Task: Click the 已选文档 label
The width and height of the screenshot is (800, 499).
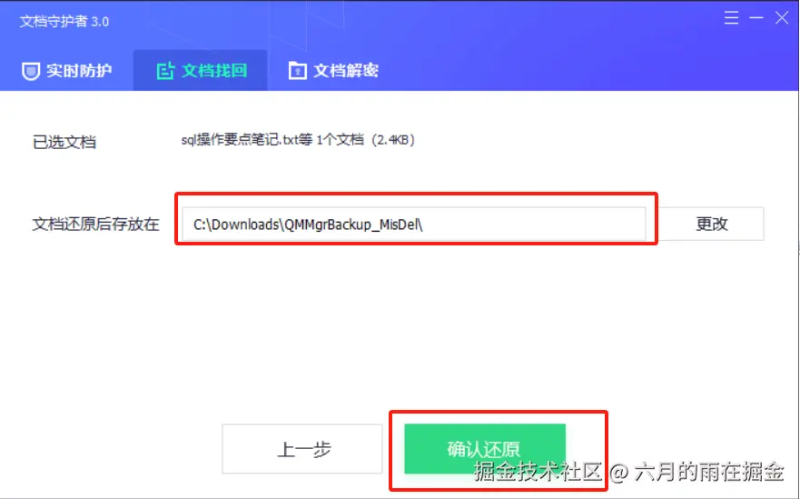Action: pos(64,142)
